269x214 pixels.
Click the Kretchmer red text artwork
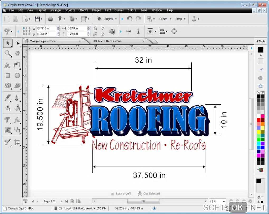(143, 95)
